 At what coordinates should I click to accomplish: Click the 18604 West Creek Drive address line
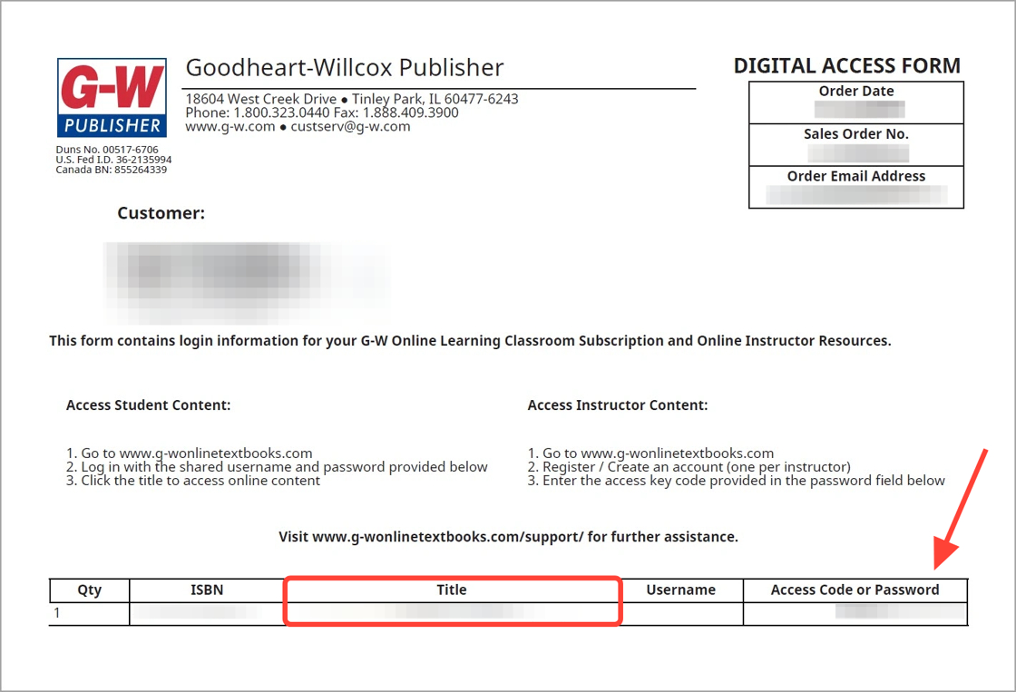(x=352, y=99)
